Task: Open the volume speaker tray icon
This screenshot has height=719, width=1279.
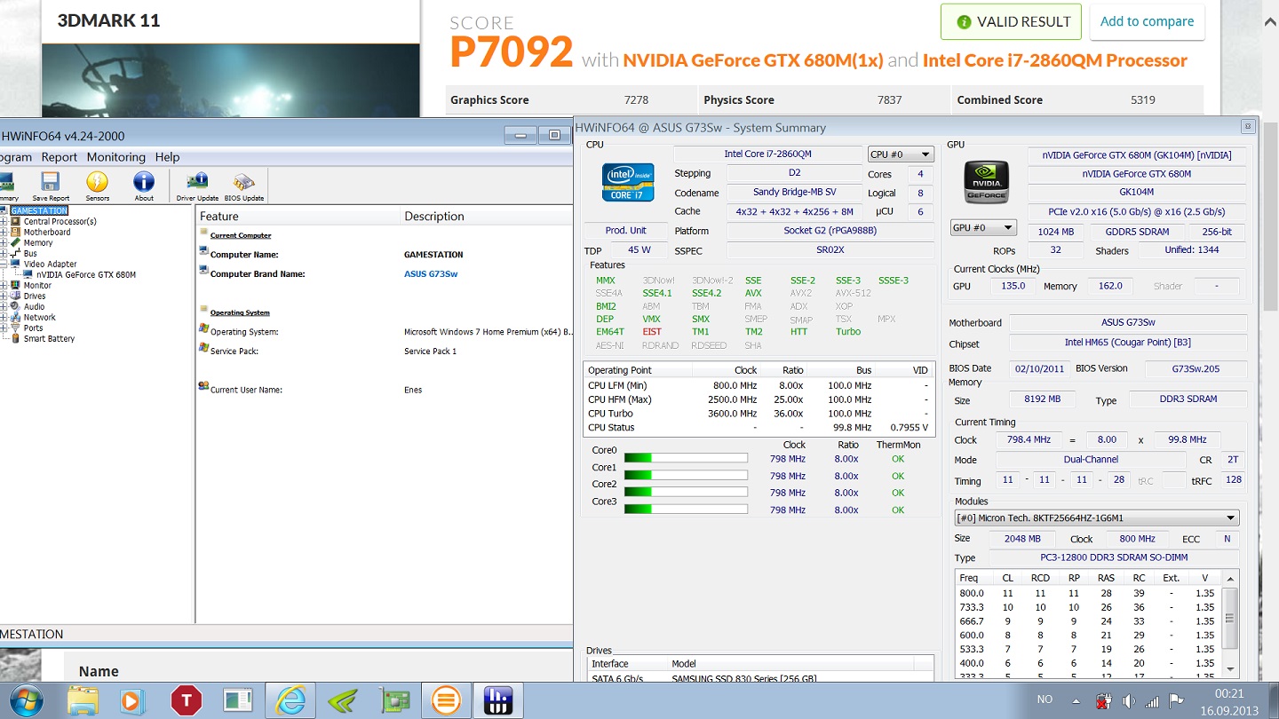Action: click(x=1128, y=700)
